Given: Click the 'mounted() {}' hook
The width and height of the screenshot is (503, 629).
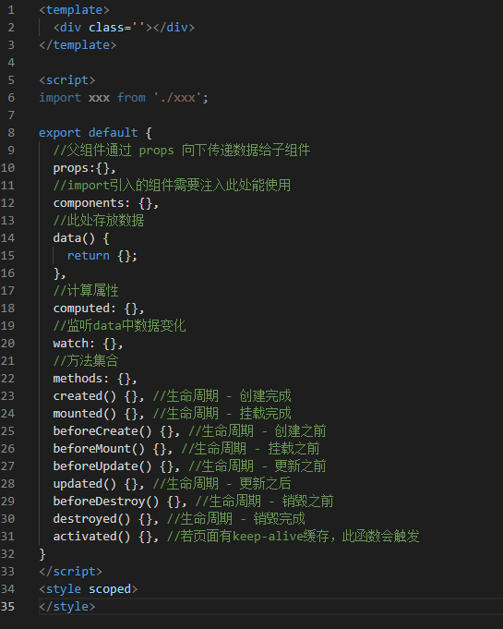Looking at the screenshot, I should 95,414.
